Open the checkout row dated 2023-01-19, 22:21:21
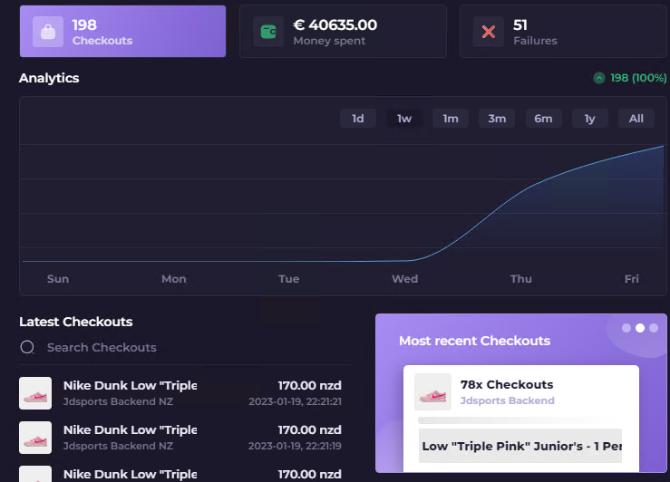This screenshot has height=482, width=670. 180,393
